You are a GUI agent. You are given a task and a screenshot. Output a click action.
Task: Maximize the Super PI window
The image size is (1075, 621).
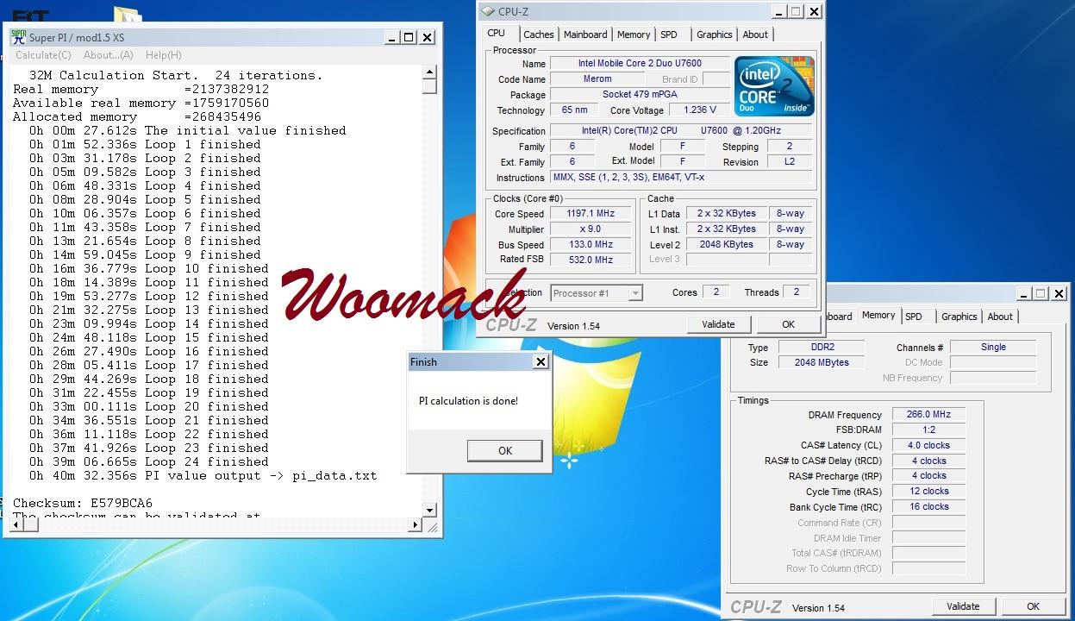pyautogui.click(x=409, y=37)
